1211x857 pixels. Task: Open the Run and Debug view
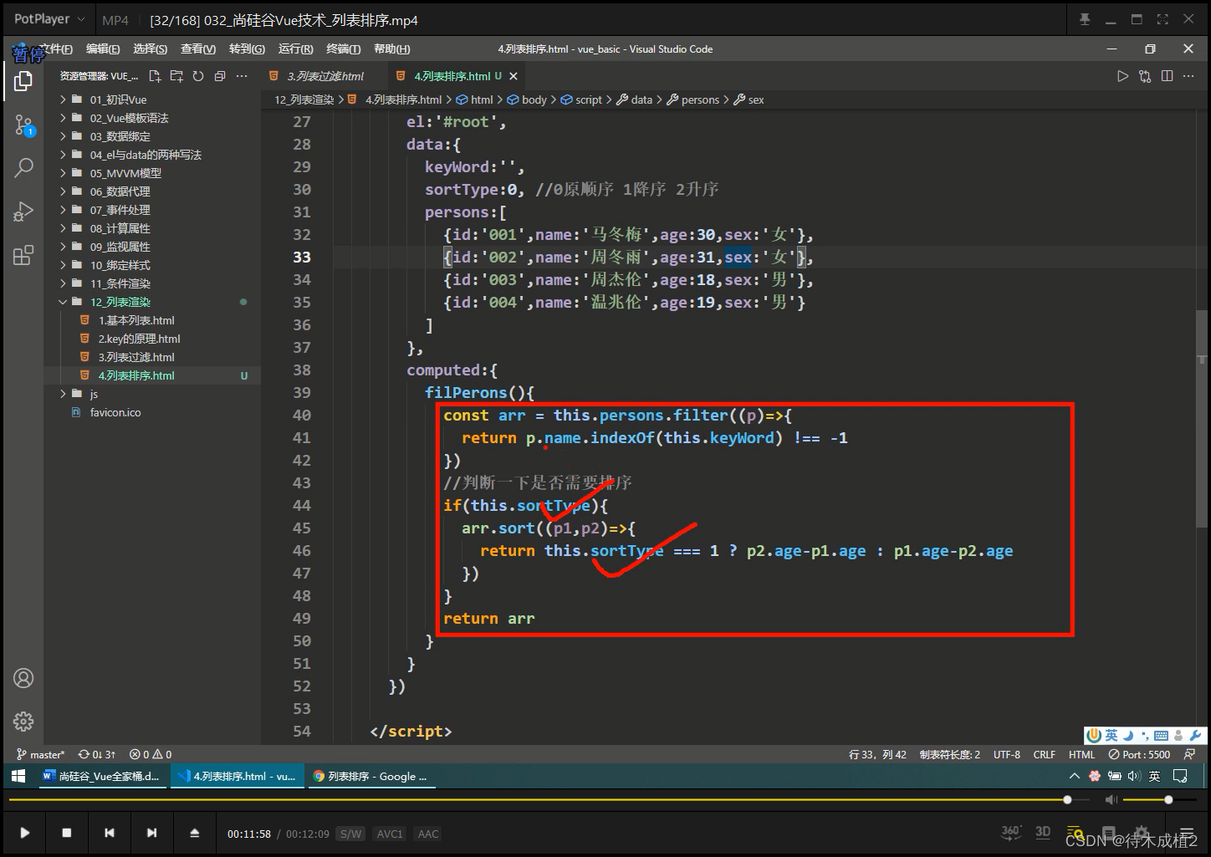(x=23, y=212)
